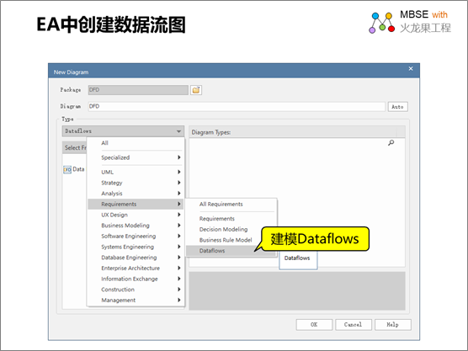Expand the UML submenu
The width and height of the screenshot is (468, 351).
[x=136, y=172]
